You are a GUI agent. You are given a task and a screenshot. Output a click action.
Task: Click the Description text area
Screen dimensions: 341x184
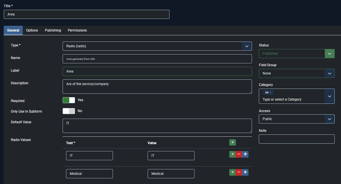pos(157,86)
